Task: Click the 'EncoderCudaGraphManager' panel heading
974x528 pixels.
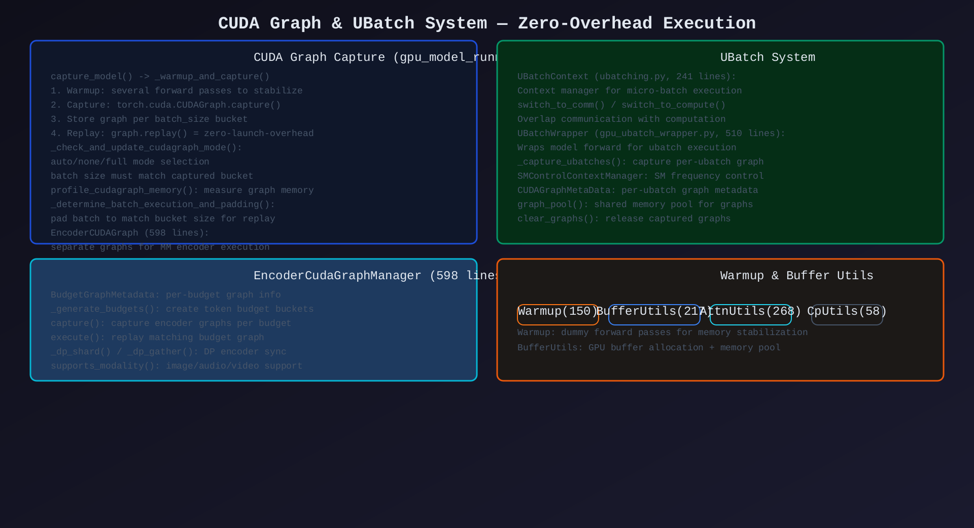Action: (x=376, y=276)
